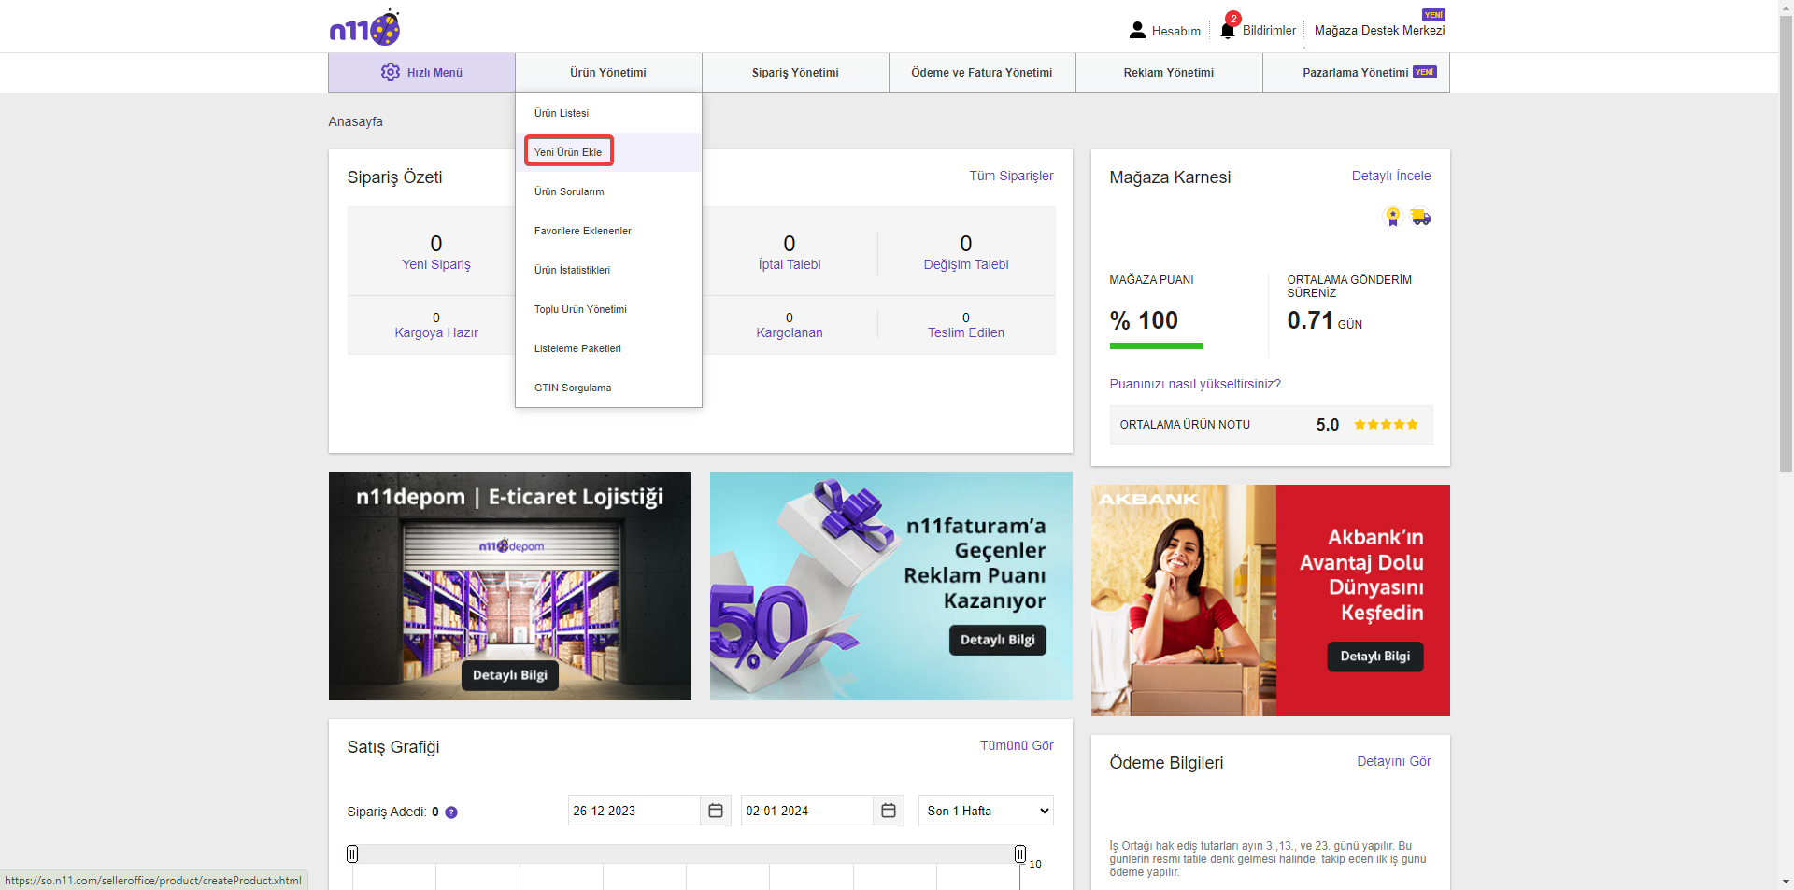Click Detaylı Bilgi on Akbank banner

pos(1375,657)
